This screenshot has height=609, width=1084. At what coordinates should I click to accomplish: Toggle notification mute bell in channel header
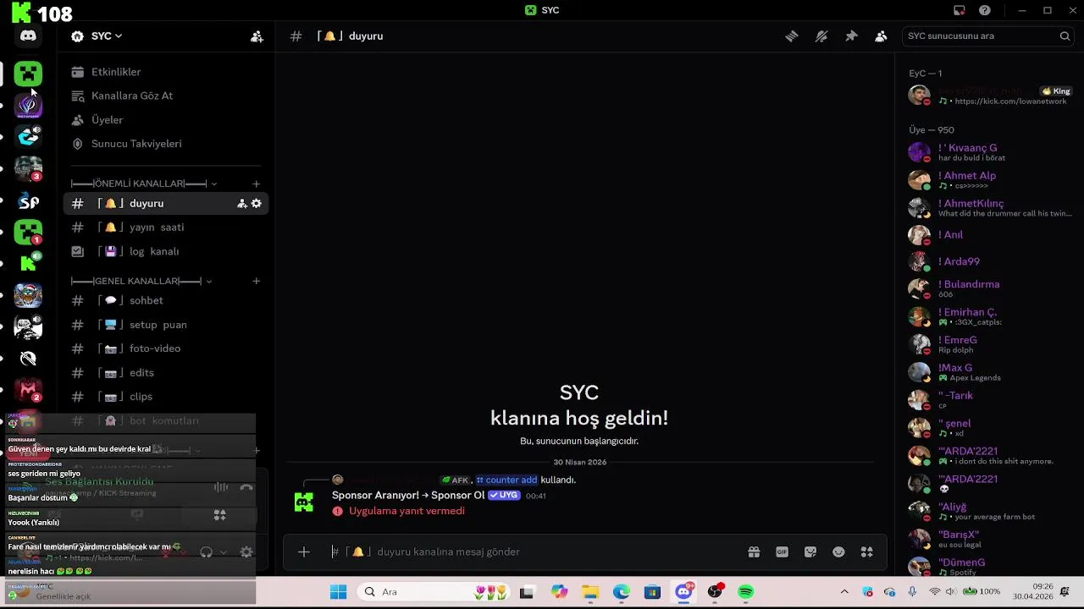coord(821,36)
